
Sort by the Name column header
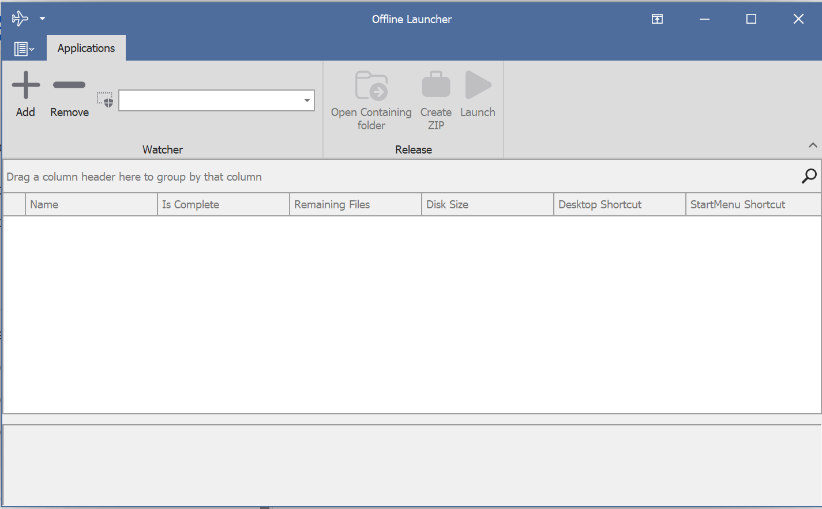pos(91,204)
